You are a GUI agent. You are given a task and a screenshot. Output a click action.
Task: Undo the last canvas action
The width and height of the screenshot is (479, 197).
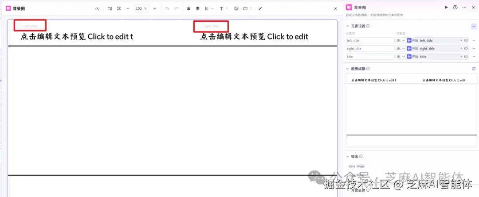click(x=167, y=8)
